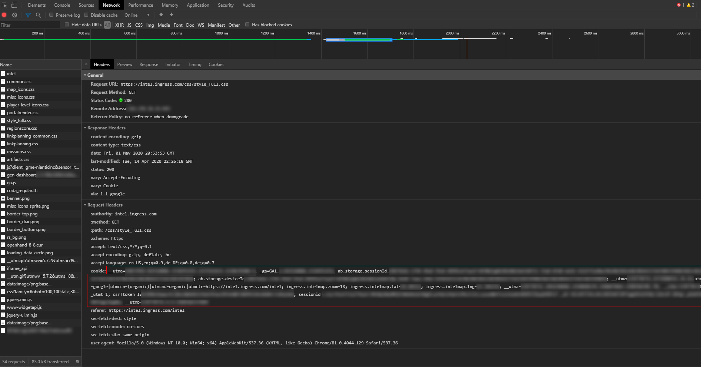
Task: Select the iframe_api request
Action: pos(40,268)
